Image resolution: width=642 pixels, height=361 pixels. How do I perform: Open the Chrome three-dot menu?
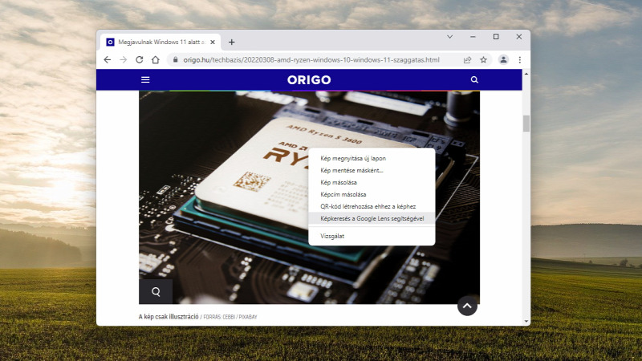pos(519,59)
